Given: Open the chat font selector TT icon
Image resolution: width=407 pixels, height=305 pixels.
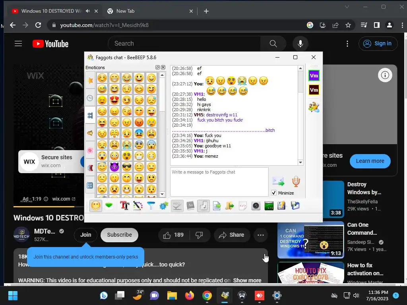Looking at the screenshot, I should [124, 206].
